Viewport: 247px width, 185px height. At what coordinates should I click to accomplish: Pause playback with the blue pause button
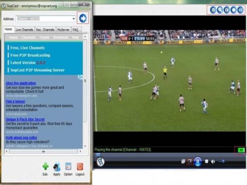(198, 162)
